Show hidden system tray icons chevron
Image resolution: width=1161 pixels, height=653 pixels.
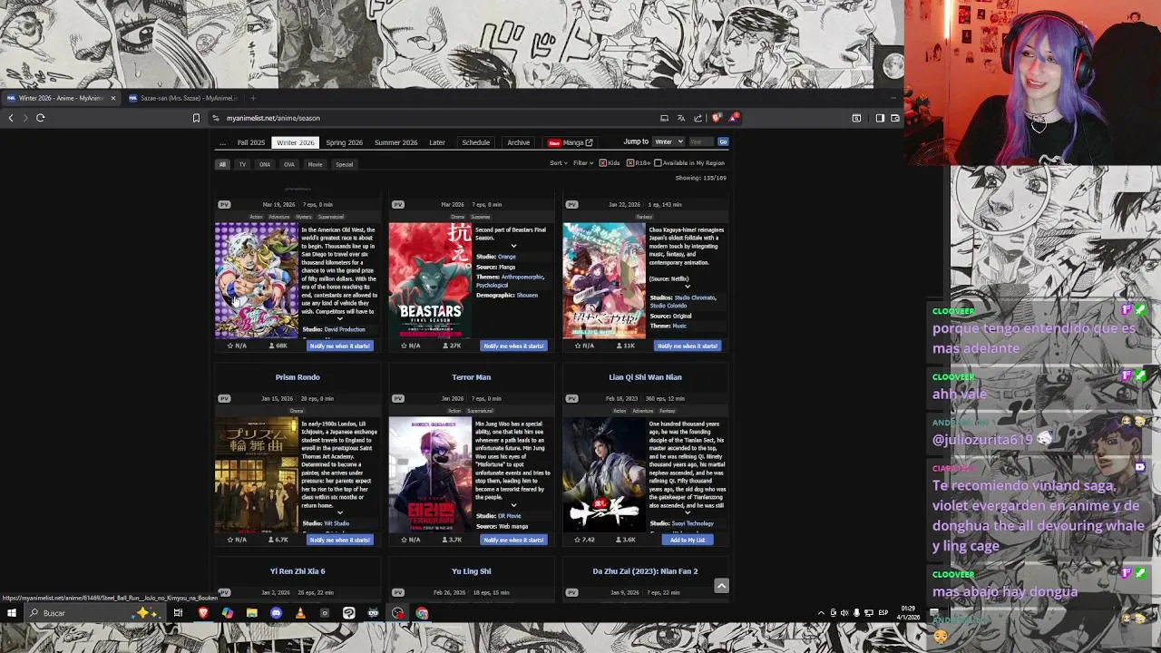coord(822,613)
